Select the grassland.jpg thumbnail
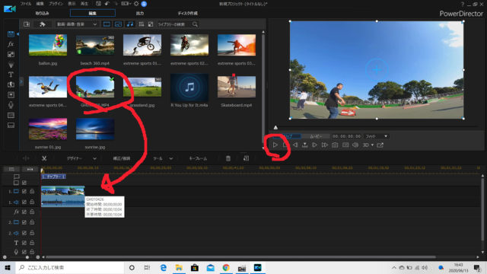 pyautogui.click(x=142, y=87)
